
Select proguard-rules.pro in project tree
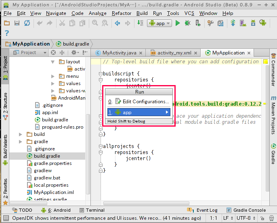coord(59,127)
